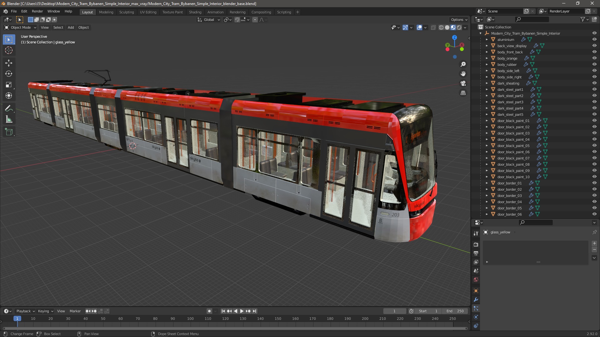
Task: Click the Shading workspace tab
Action: pyautogui.click(x=195, y=12)
